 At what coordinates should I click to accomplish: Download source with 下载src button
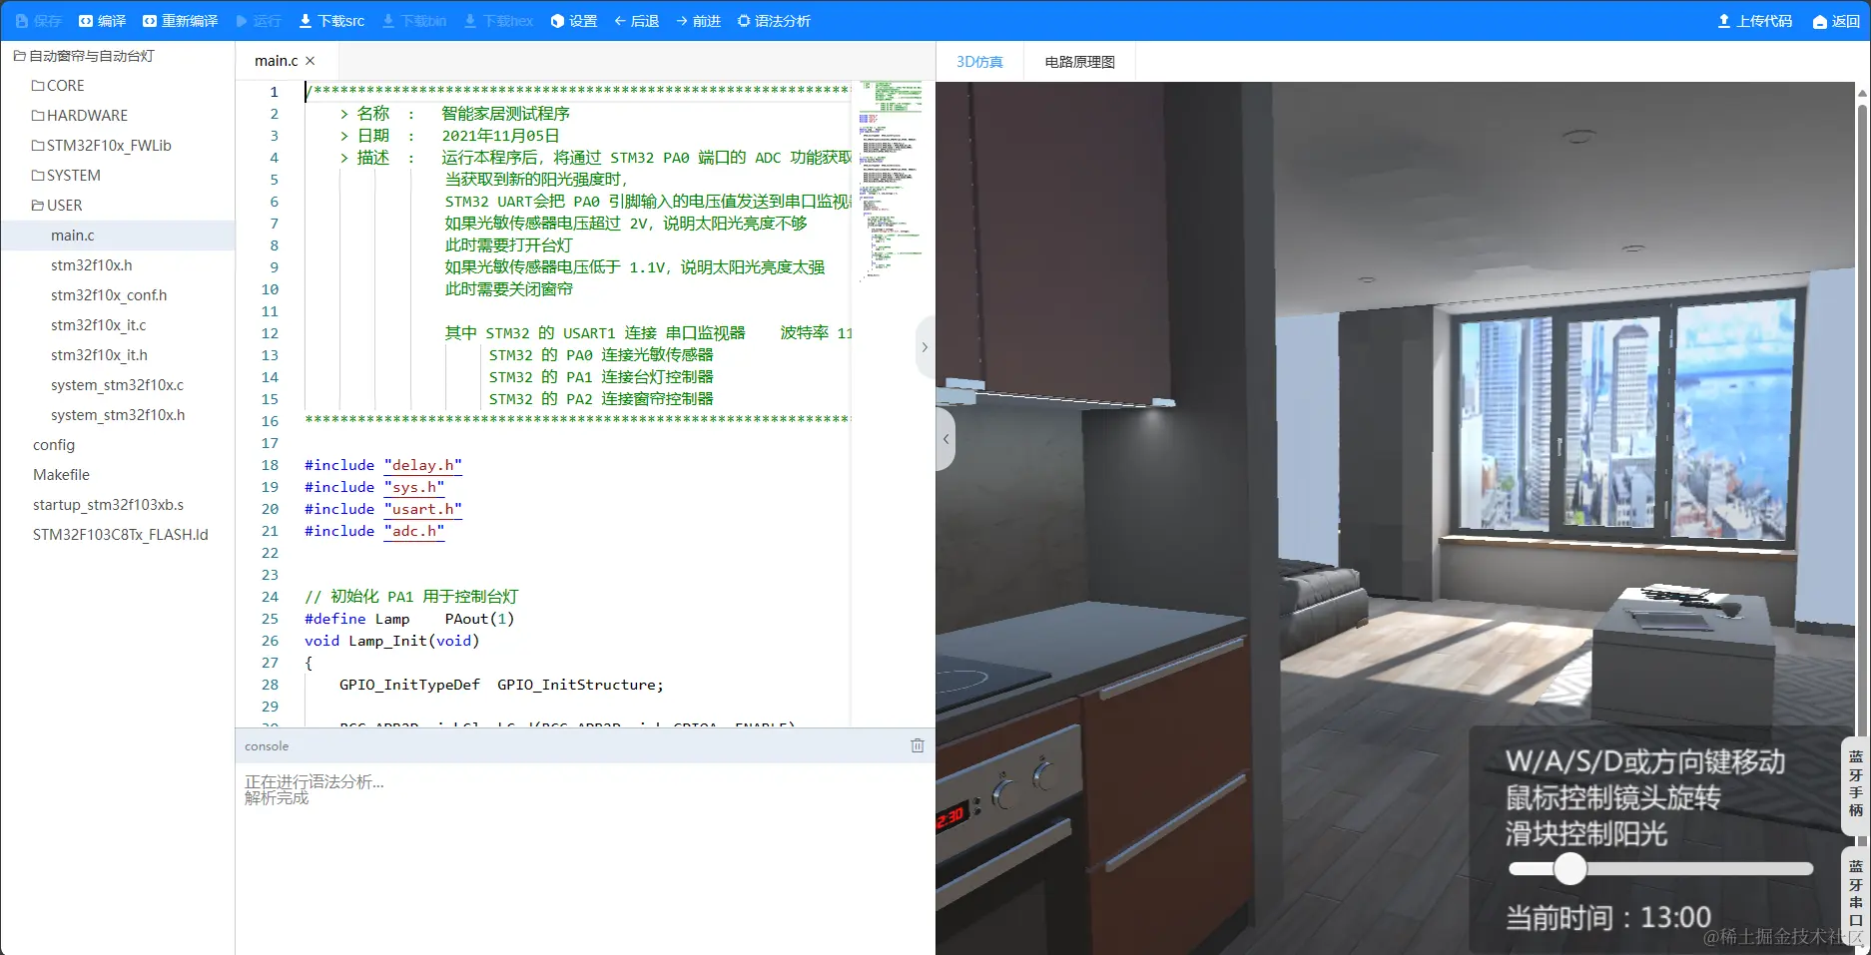331,21
